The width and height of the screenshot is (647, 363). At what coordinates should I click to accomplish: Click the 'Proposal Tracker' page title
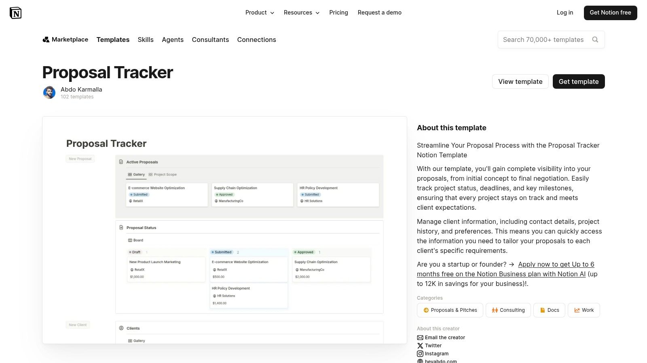point(108,73)
